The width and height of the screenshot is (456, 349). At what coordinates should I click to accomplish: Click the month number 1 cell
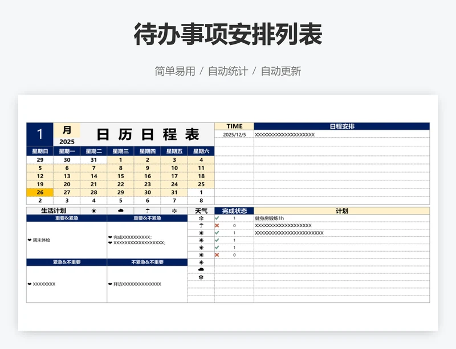tap(40, 134)
